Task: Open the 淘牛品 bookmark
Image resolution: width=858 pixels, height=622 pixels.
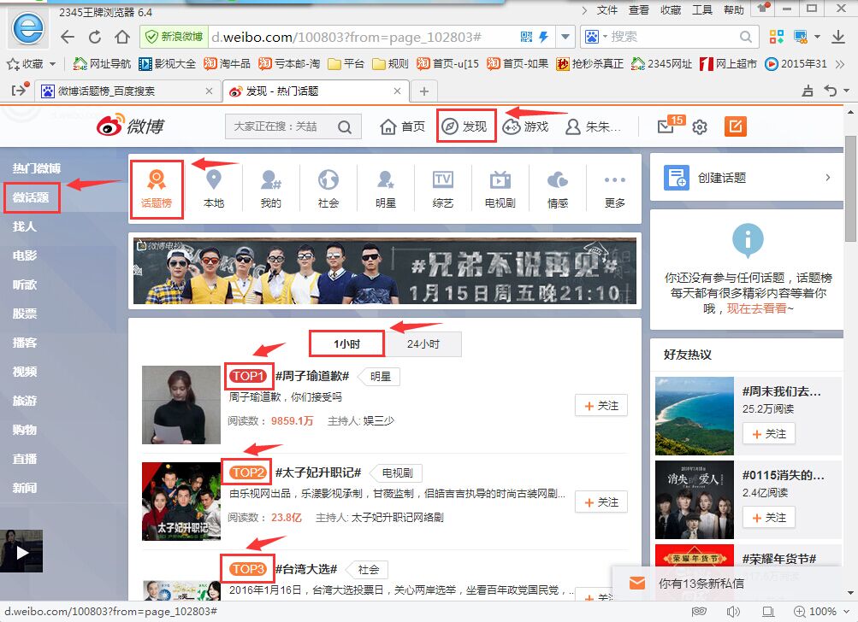Action: [x=227, y=64]
